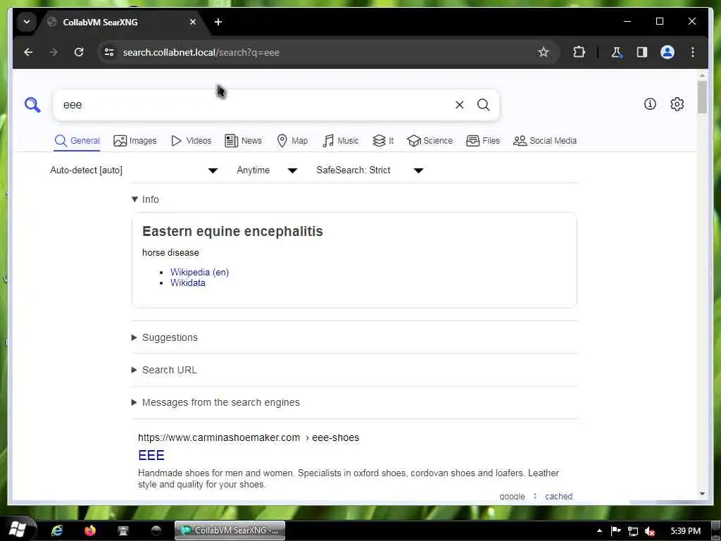Open the Chrome profile avatar
Viewport: 721px width, 541px height.
(x=667, y=52)
